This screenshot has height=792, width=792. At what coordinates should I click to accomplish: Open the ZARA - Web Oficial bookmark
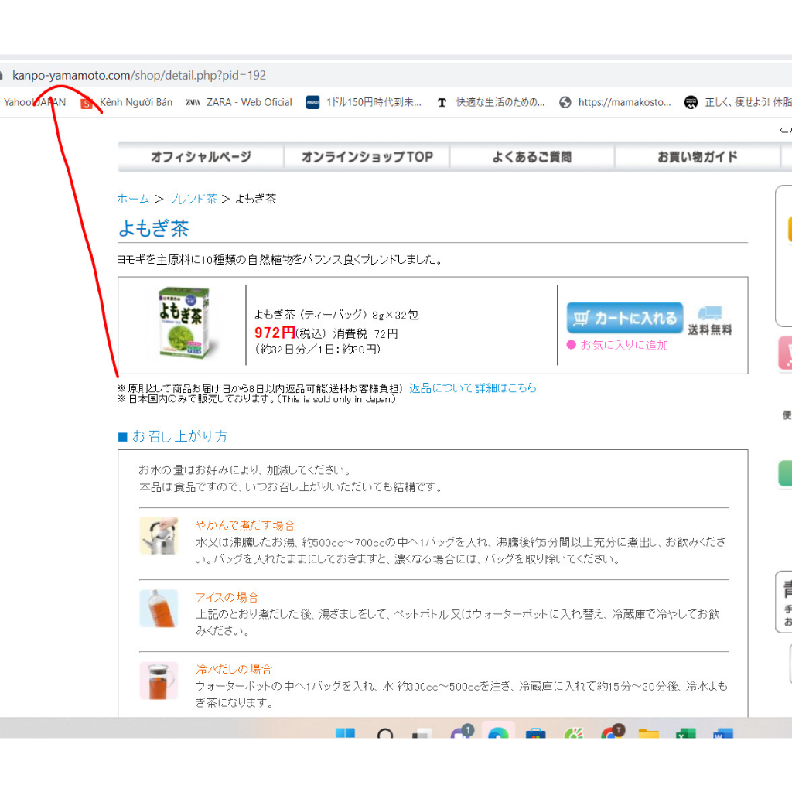click(240, 102)
